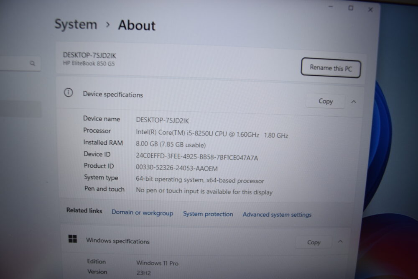The height and width of the screenshot is (279, 418).
Task: Select the 8.00 GB installed RAM value
Action: point(171,144)
